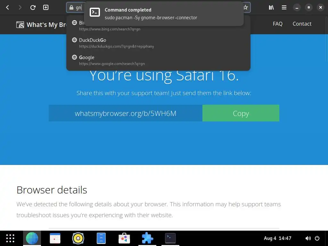Open the music player speaker app in dock

[78, 238]
